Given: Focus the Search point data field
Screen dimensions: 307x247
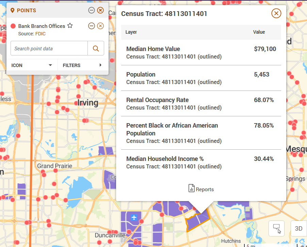Looking at the screenshot, I should point(49,48).
